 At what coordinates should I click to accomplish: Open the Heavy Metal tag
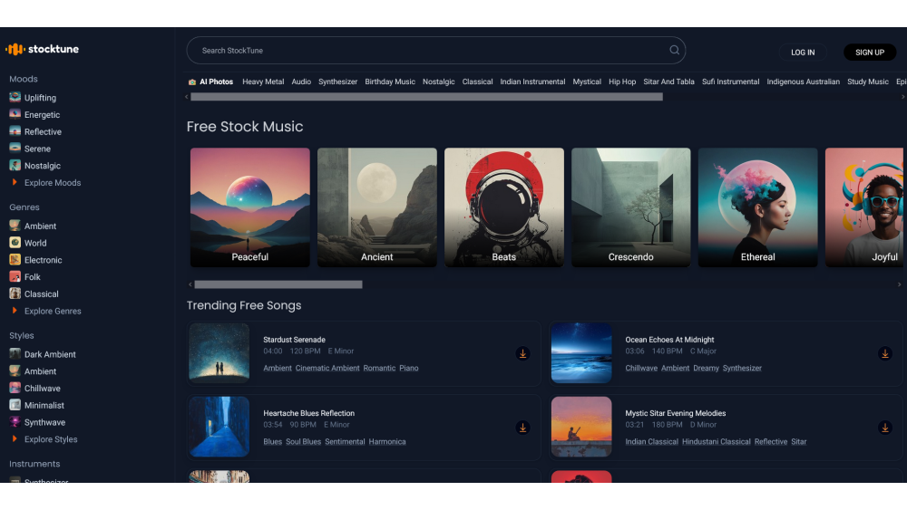pyautogui.click(x=263, y=82)
